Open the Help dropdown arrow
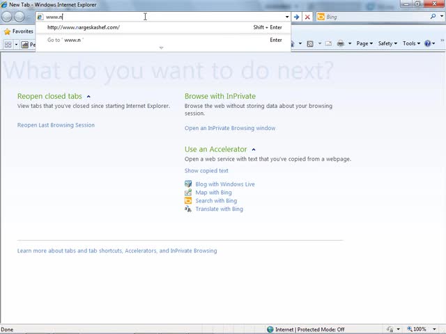446x334 pixels. tap(433, 43)
